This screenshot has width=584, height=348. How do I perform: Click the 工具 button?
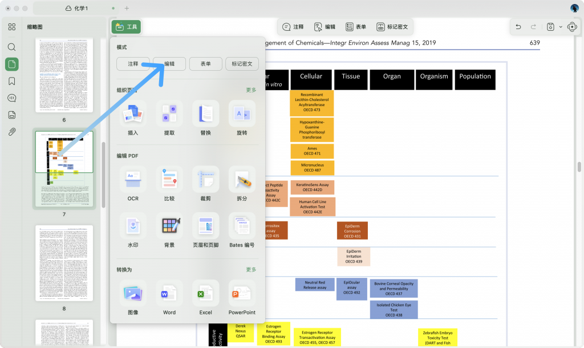coord(126,27)
